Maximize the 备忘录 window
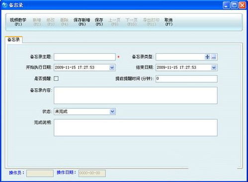The height and width of the screenshot is (182, 248). [x=234, y=5]
